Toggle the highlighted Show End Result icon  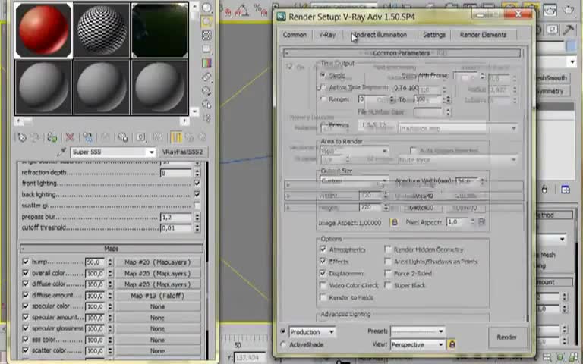coord(176,137)
